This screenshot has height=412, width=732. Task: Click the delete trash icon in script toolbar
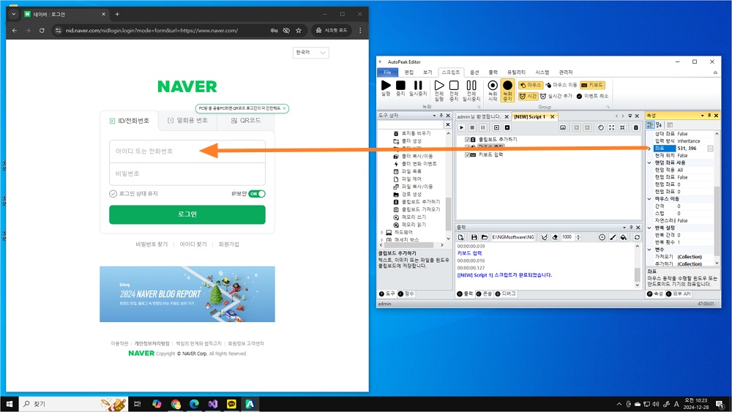(x=635, y=127)
